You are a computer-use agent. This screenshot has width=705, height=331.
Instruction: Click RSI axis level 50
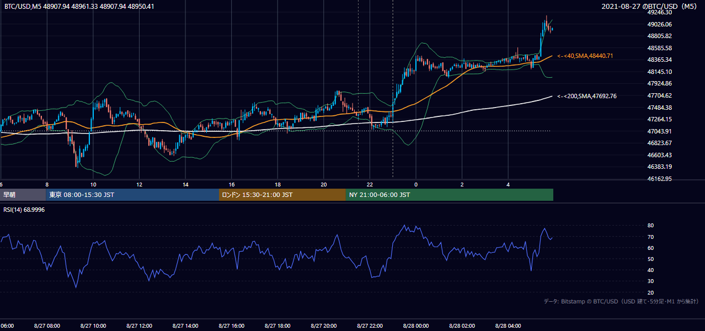click(x=650, y=259)
